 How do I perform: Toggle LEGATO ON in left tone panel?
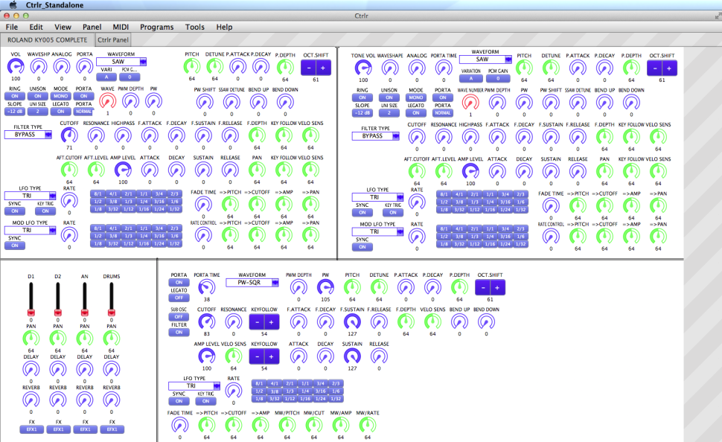click(61, 112)
